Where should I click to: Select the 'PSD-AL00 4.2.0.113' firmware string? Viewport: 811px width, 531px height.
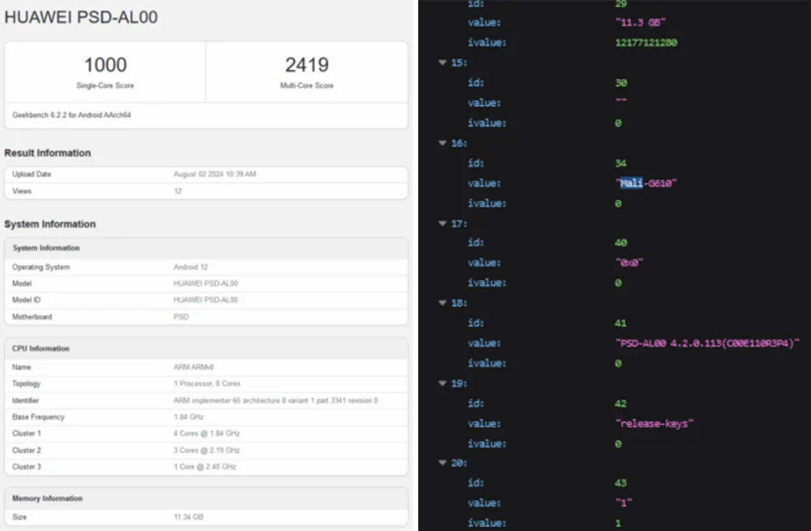708,343
